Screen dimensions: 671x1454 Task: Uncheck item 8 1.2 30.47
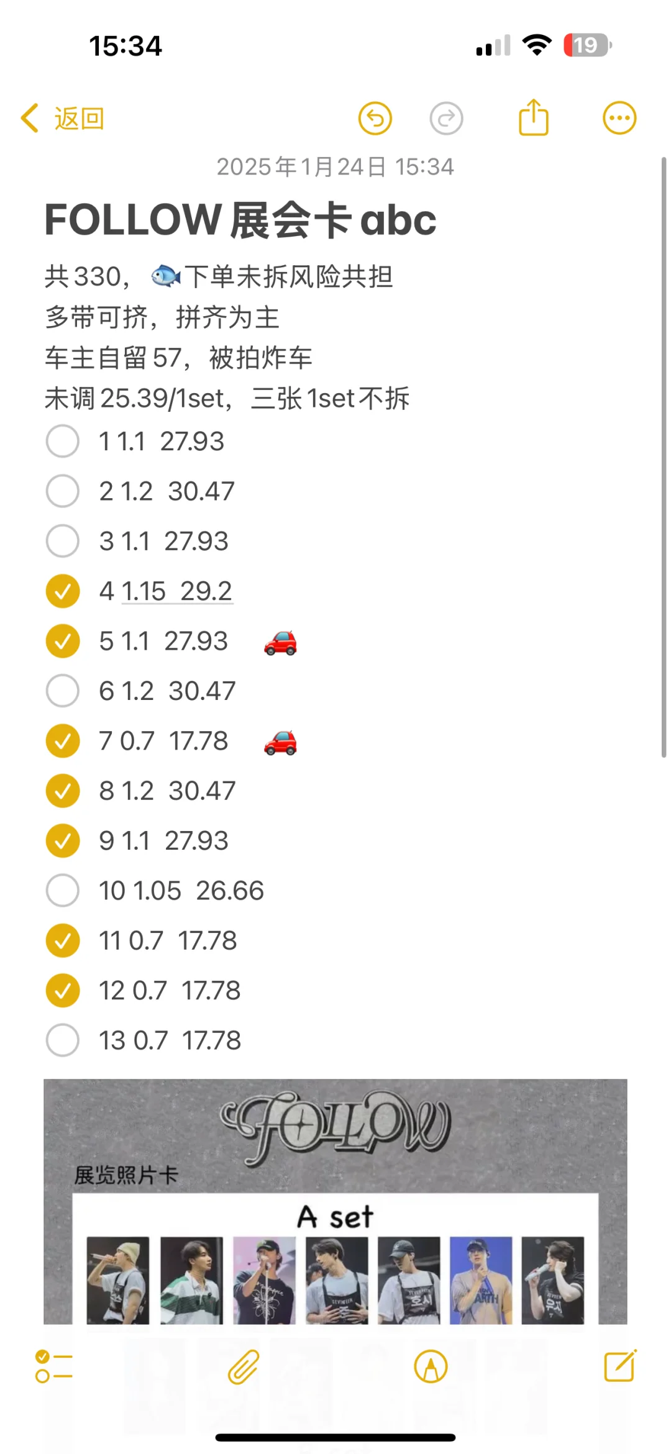(x=63, y=791)
